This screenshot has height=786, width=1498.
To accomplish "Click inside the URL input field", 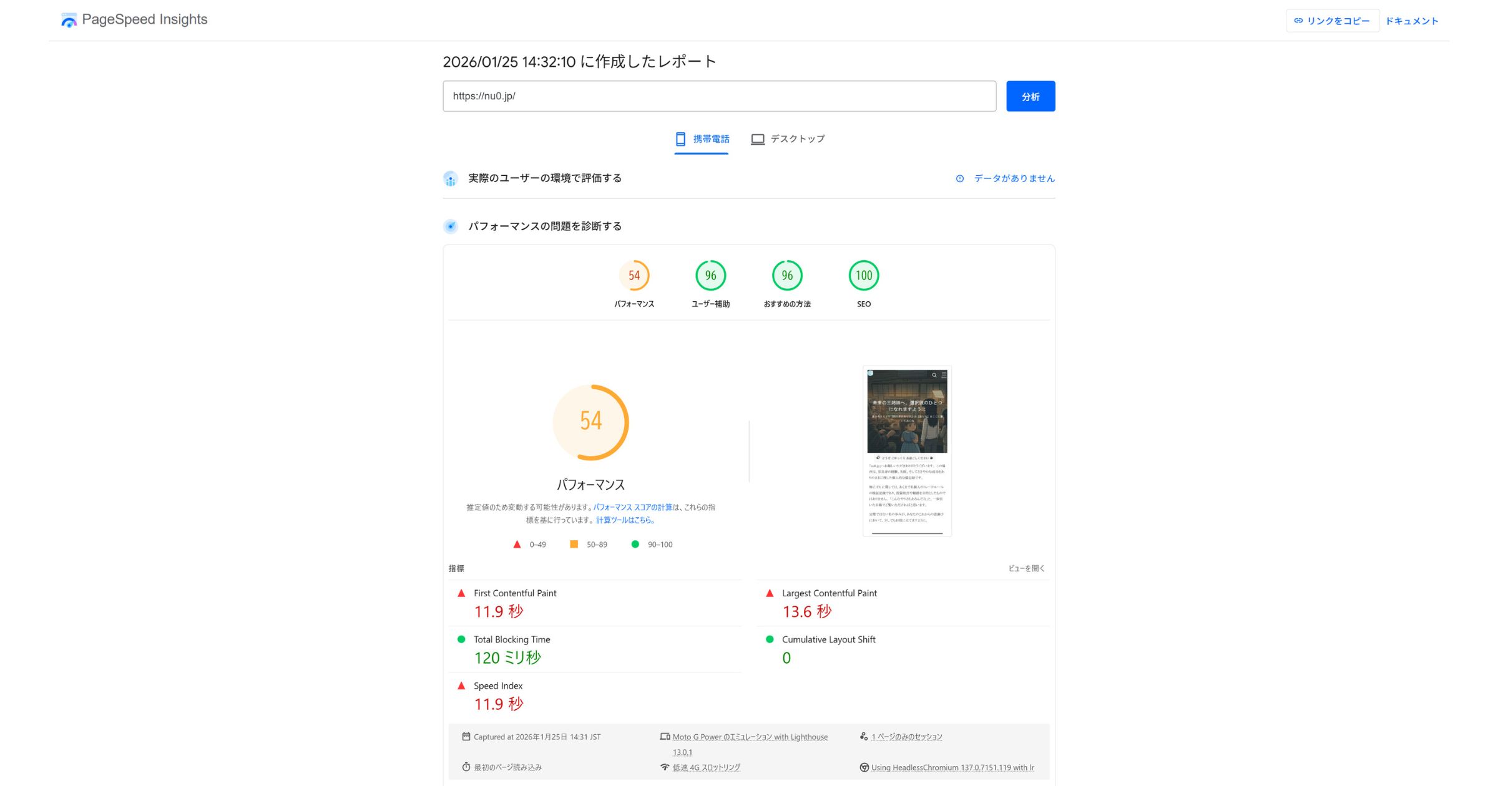I will [718, 96].
